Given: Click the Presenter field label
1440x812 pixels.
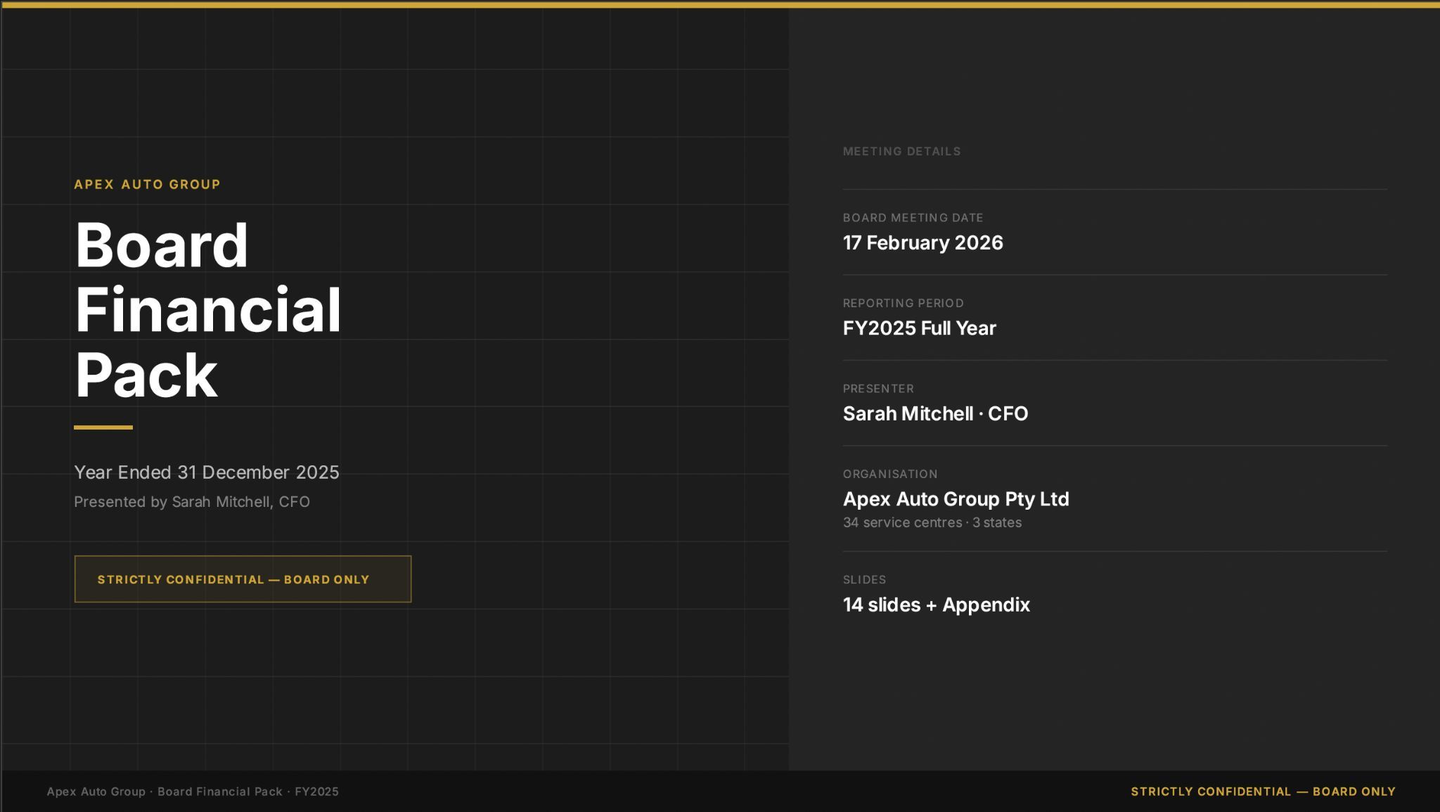Looking at the screenshot, I should click(878, 389).
